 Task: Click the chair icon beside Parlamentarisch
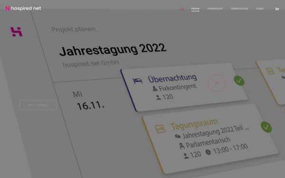click(x=182, y=146)
